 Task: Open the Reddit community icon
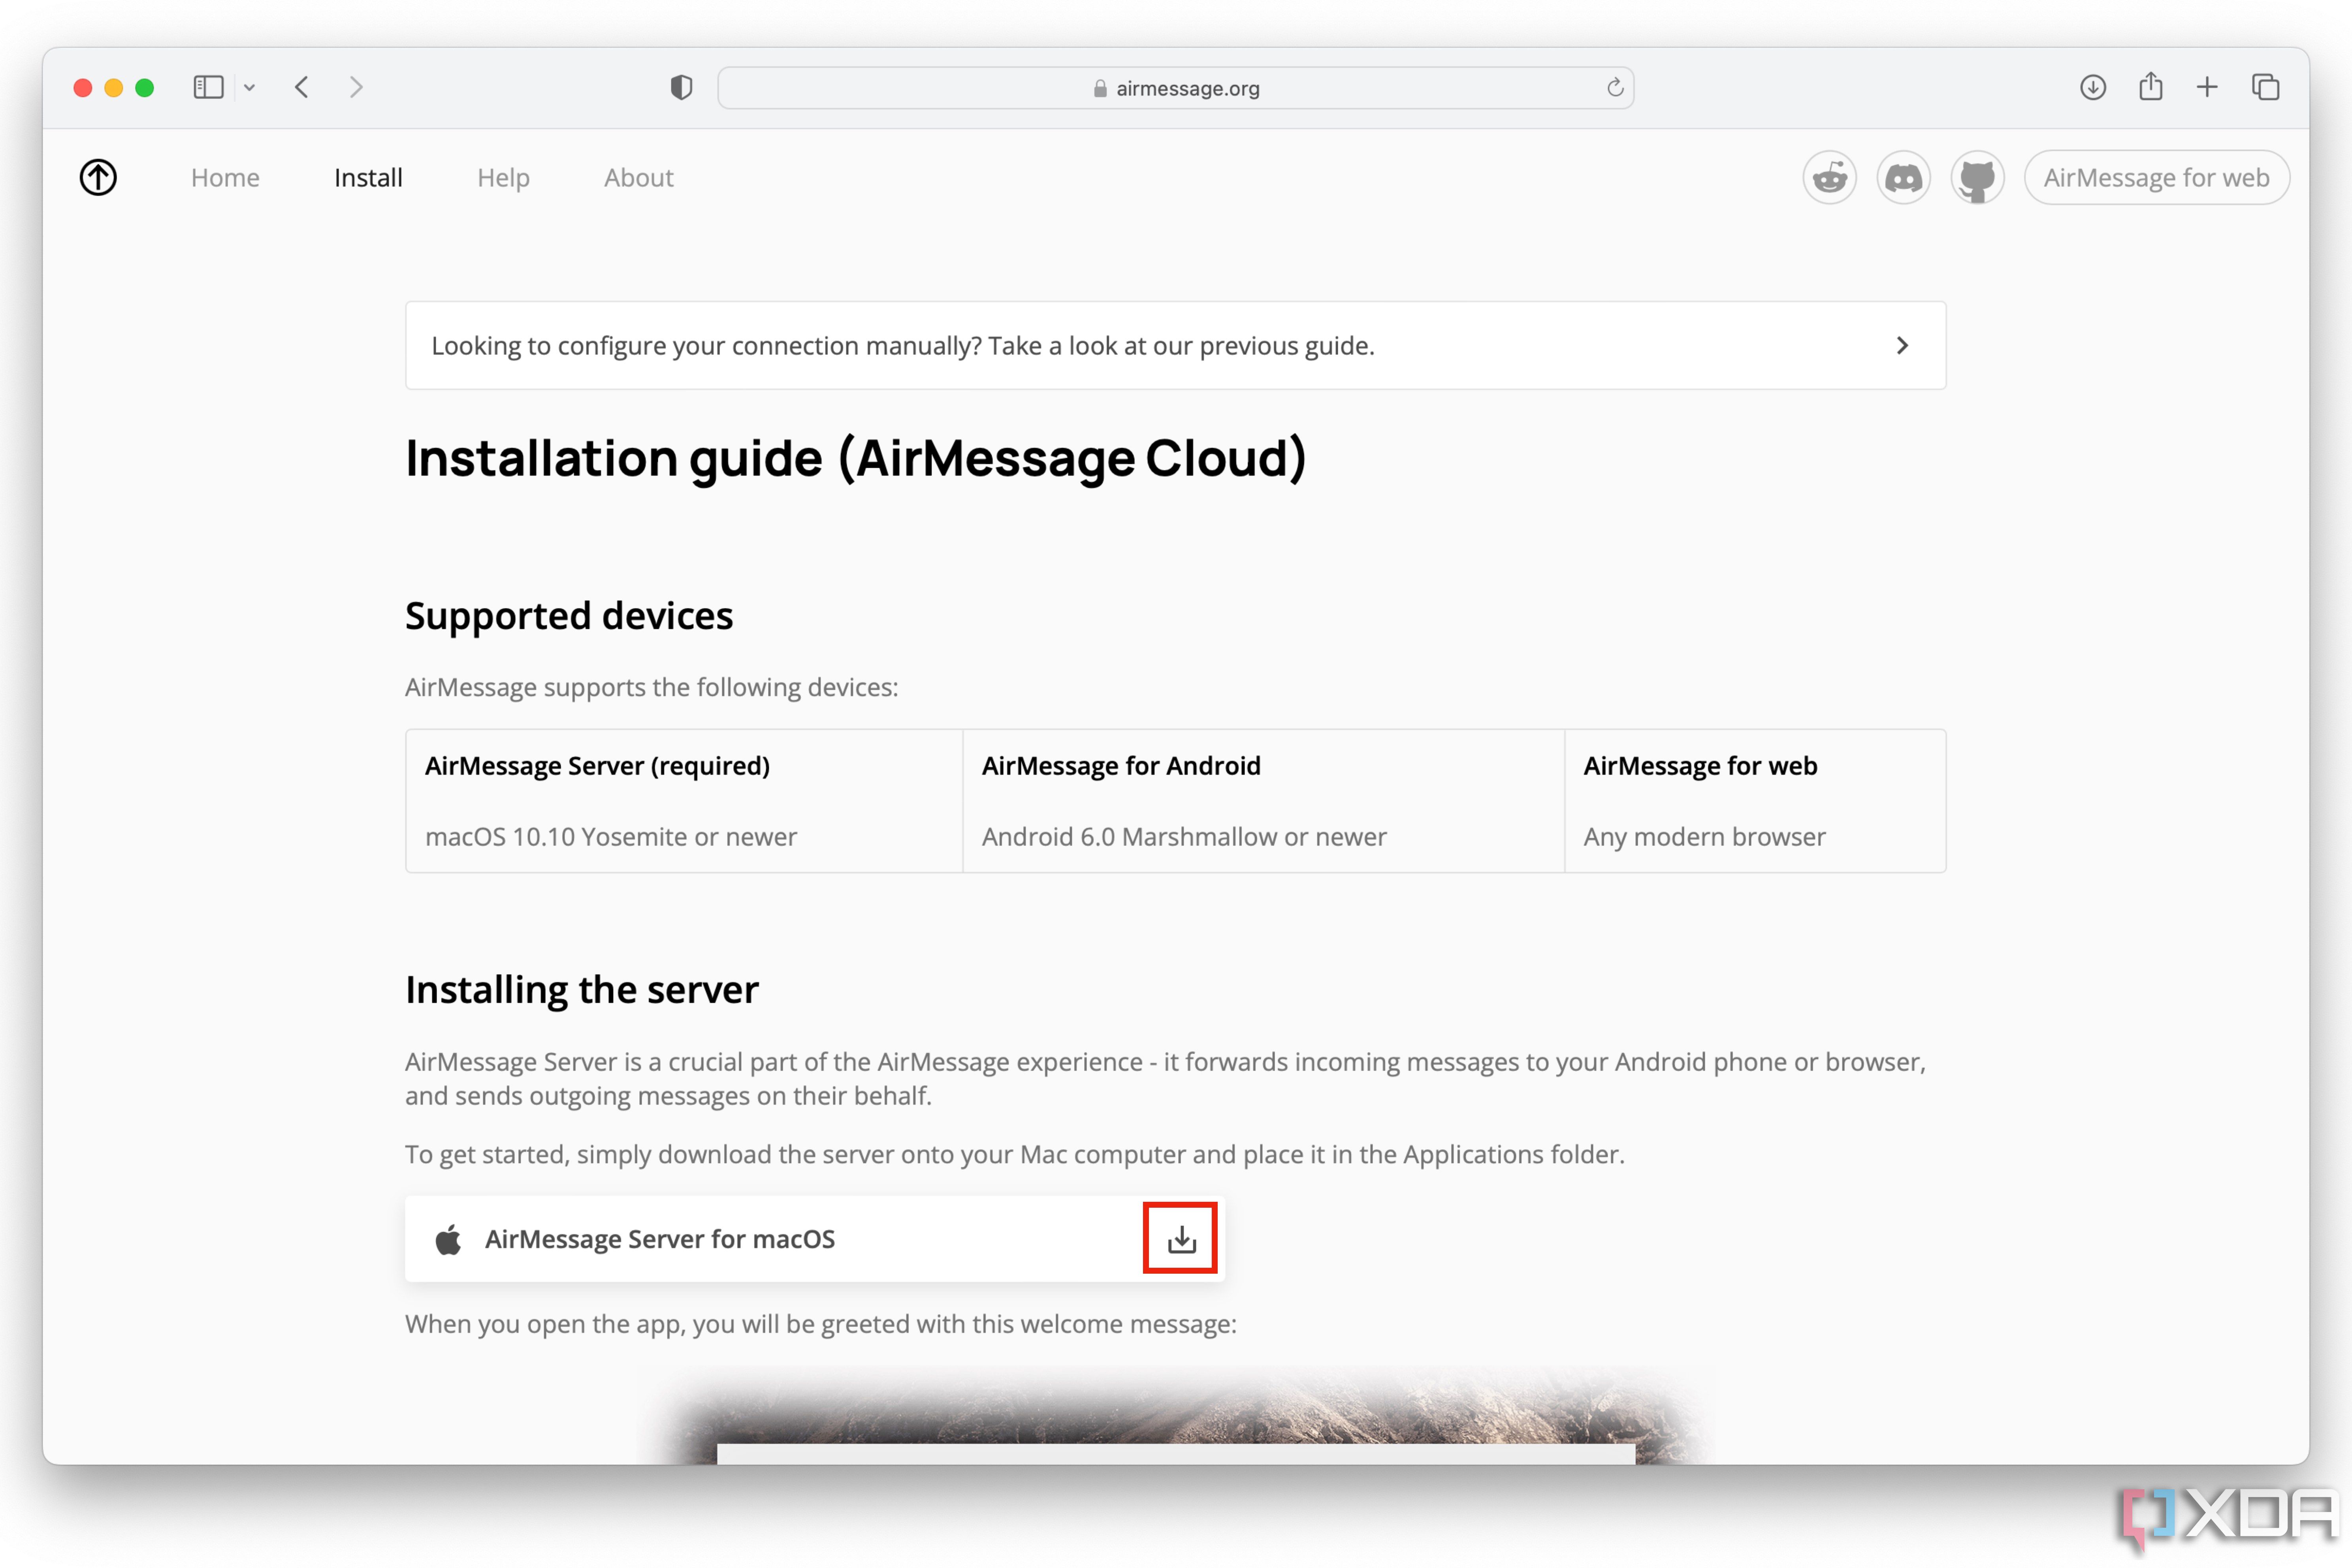point(1832,177)
